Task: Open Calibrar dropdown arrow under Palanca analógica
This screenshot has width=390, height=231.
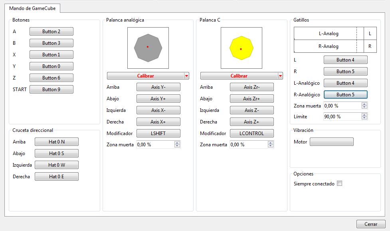Action: tap(186, 76)
